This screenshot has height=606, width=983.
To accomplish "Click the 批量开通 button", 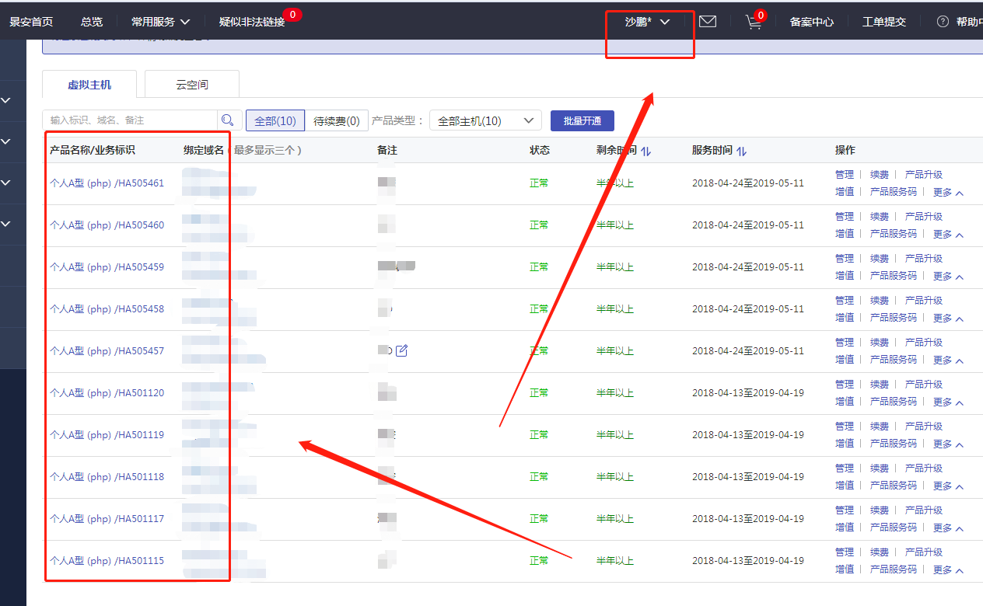I will [x=582, y=120].
